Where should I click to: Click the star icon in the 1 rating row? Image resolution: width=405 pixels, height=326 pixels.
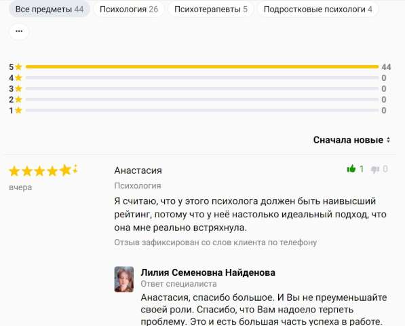(x=18, y=111)
